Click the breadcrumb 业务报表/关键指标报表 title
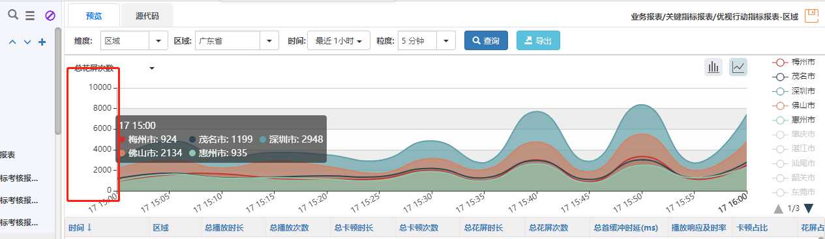Image resolution: width=825 pixels, height=239 pixels. pos(714,16)
